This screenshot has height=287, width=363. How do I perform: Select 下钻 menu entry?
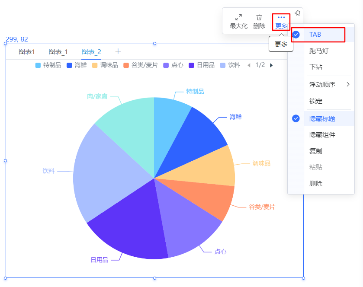(316, 67)
